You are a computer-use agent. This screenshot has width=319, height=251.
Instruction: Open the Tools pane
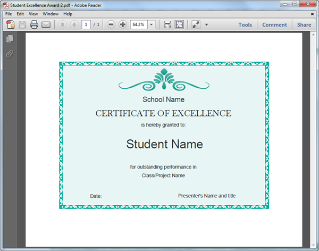[245, 24]
